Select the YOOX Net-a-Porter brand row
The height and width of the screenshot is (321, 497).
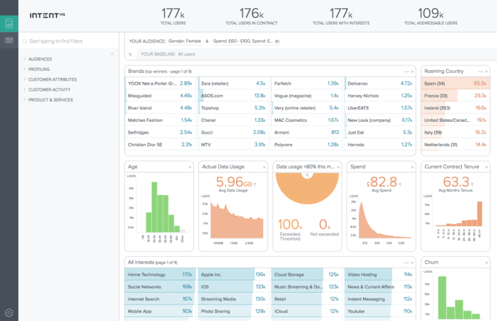click(160, 83)
